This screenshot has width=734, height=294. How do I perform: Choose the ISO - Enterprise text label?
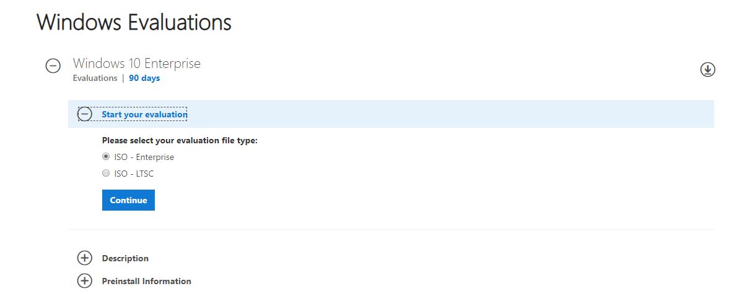point(144,157)
